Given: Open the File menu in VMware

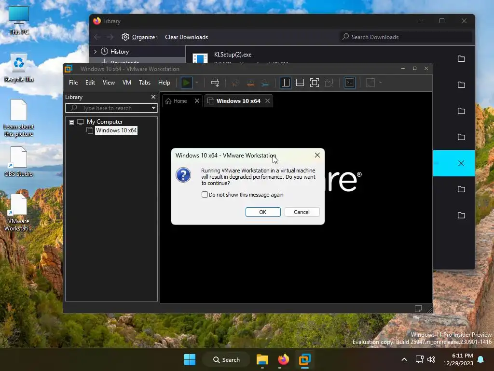Looking at the screenshot, I should (73, 82).
